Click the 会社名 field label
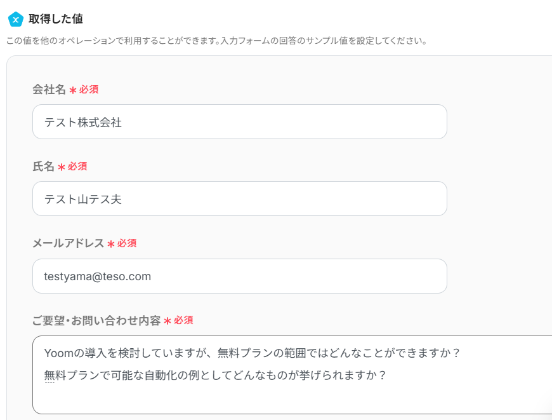The image size is (552, 420). pyautogui.click(x=49, y=90)
